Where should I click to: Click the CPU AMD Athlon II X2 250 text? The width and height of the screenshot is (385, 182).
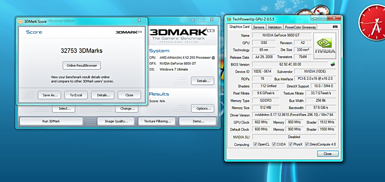point(187,57)
